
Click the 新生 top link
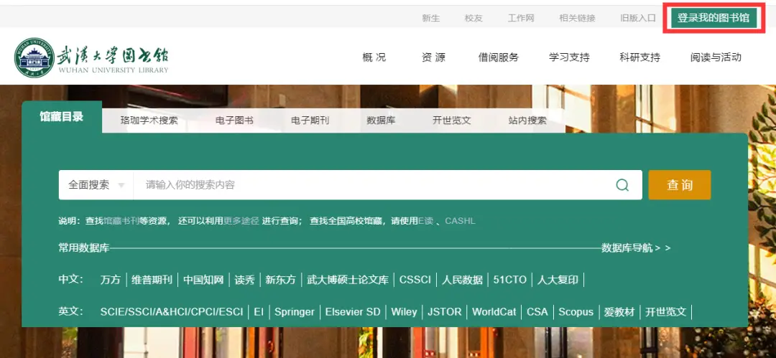point(430,19)
